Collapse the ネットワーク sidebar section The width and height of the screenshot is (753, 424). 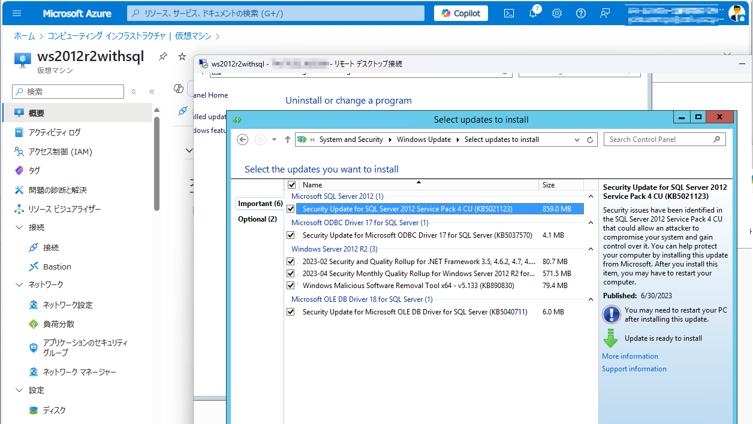(20, 284)
